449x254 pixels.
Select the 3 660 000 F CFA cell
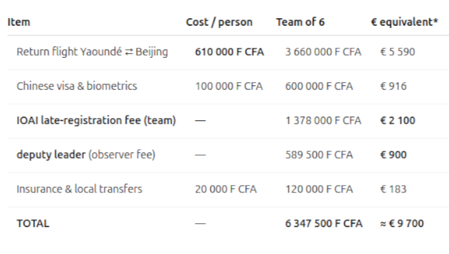pyautogui.click(x=324, y=52)
